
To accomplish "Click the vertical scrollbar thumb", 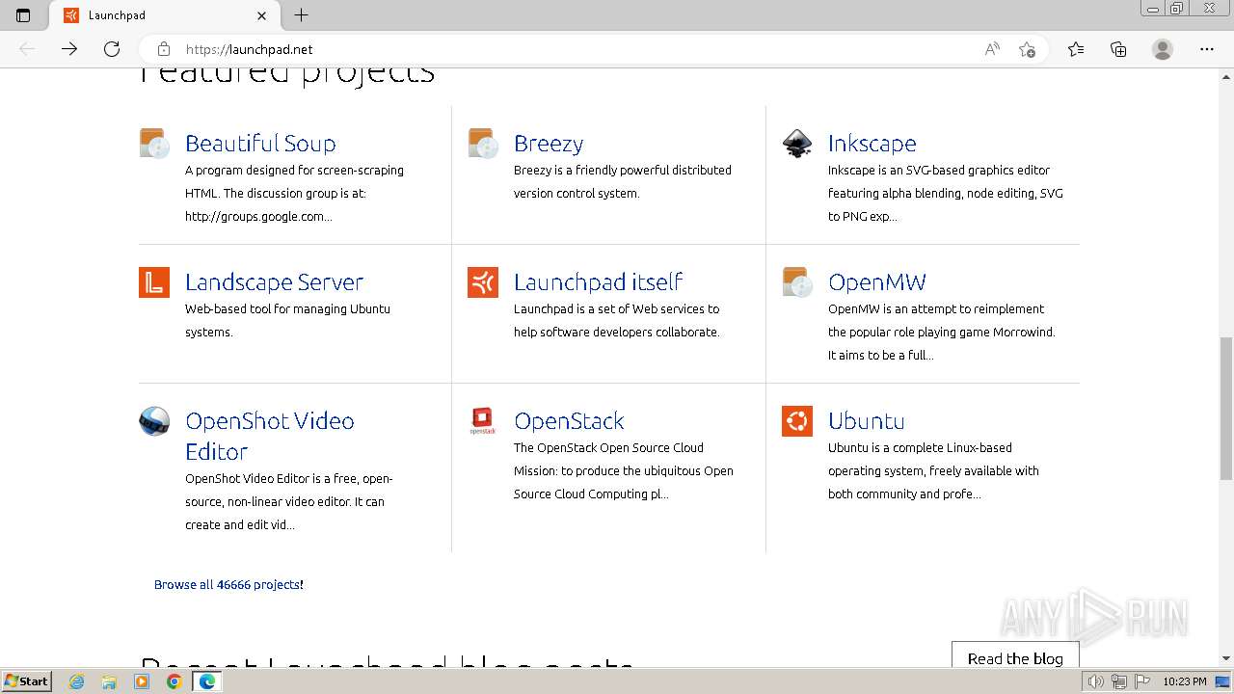I will point(1225,407).
